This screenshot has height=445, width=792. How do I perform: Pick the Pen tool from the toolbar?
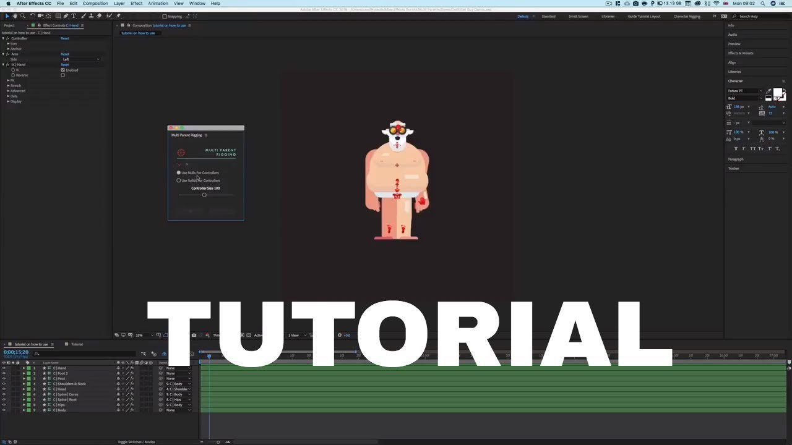tap(66, 15)
